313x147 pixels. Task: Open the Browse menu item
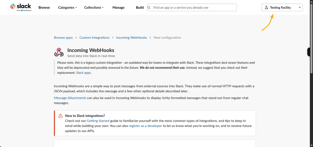coord(44,8)
